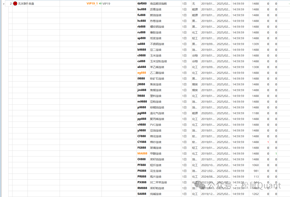Select the tbf000 commodity futures index row
The height and width of the screenshot is (197, 290).
[x=142, y=3]
